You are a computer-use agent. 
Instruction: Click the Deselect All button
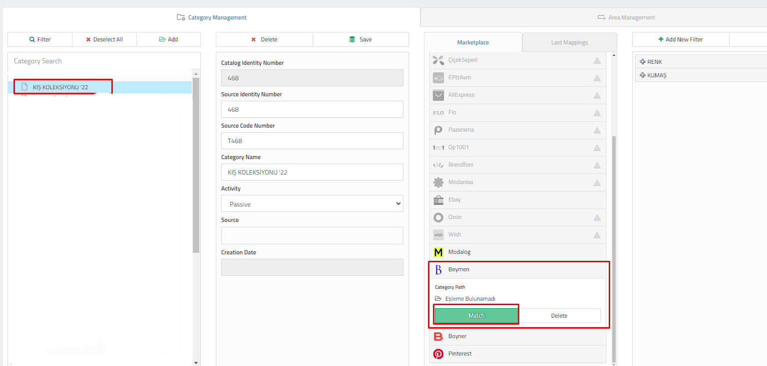104,39
